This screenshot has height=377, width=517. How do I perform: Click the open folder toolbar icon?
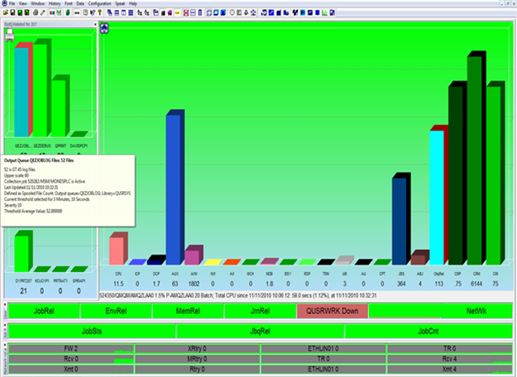[7, 14]
